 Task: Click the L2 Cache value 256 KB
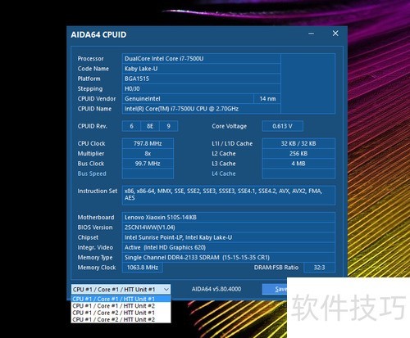point(298,154)
